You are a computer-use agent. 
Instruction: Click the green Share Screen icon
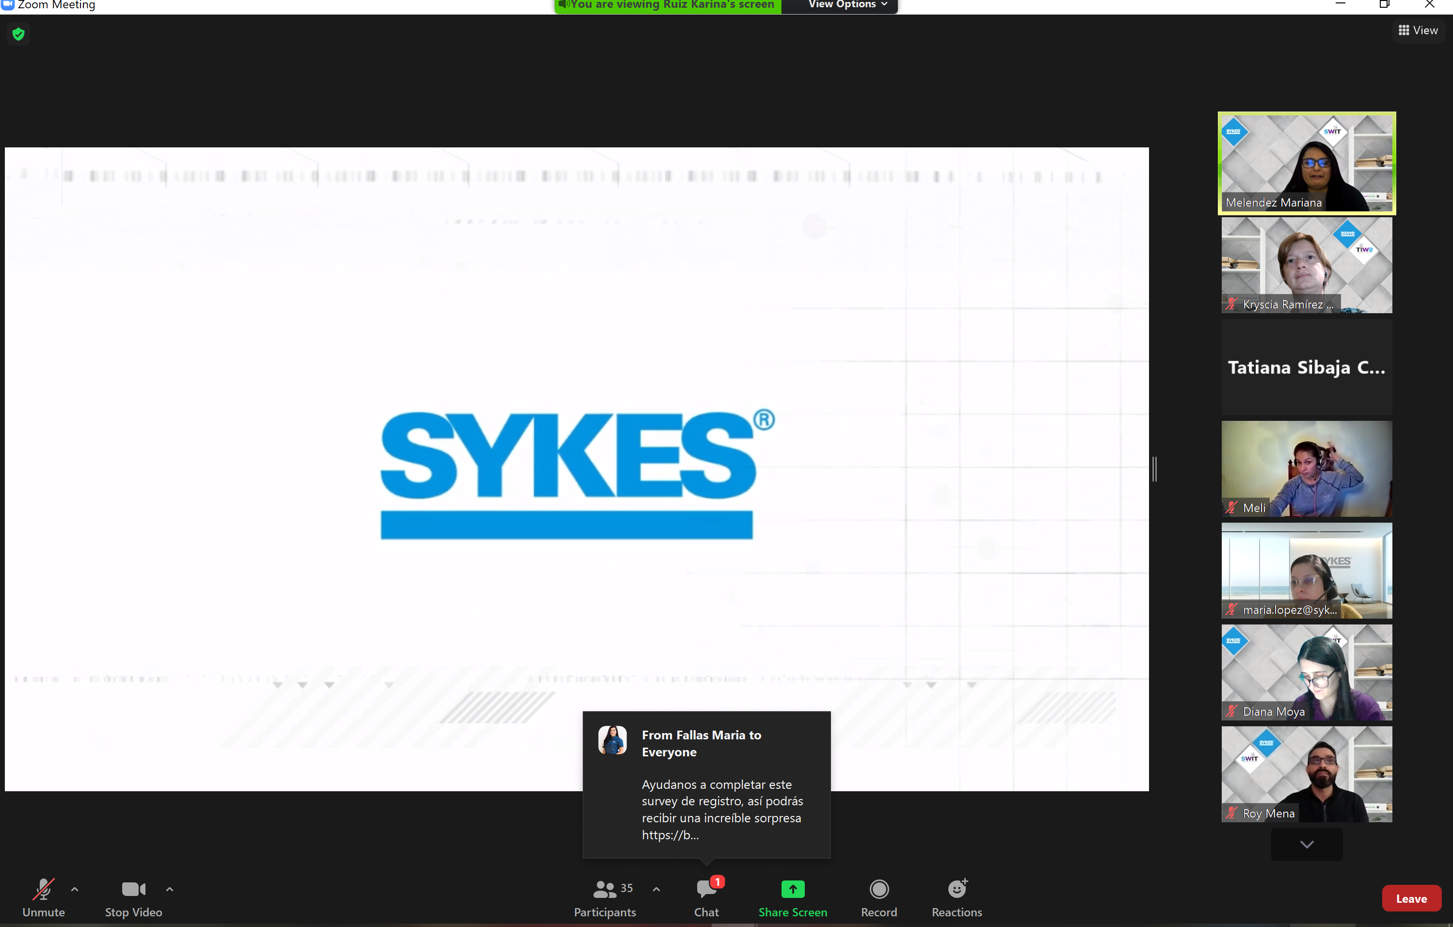[793, 889]
